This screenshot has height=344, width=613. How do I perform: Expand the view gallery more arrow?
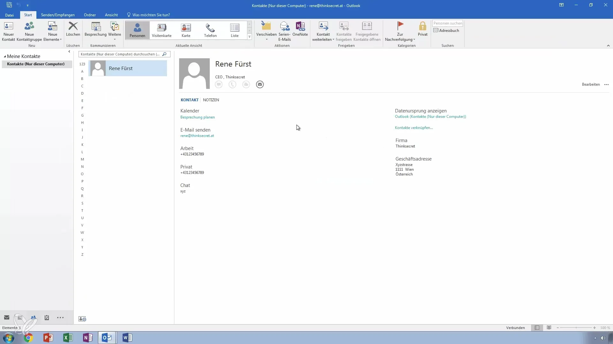[249, 37]
